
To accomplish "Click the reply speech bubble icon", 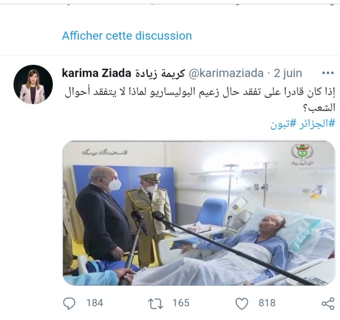I will [69, 303].
